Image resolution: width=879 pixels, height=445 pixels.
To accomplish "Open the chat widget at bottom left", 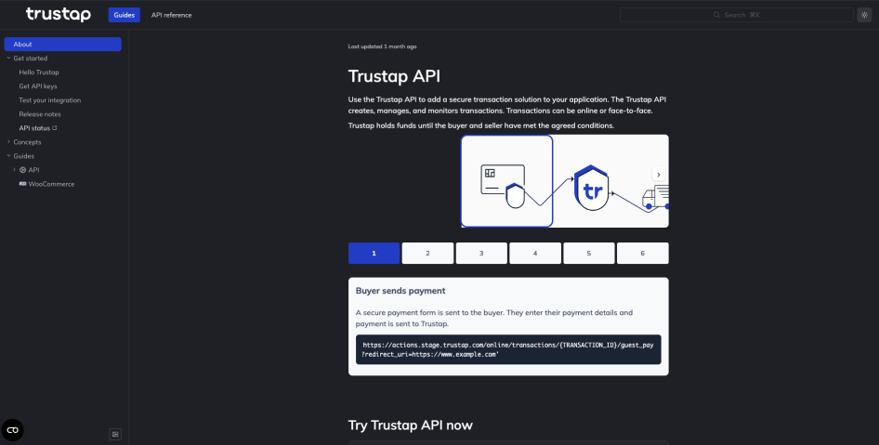I will click(12, 430).
